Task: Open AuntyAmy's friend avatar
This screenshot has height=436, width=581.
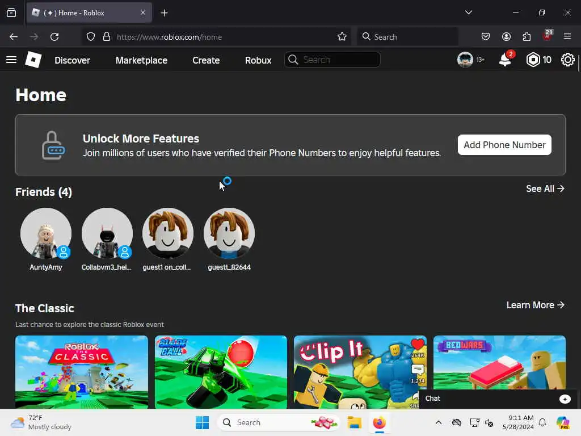Action: [46, 233]
